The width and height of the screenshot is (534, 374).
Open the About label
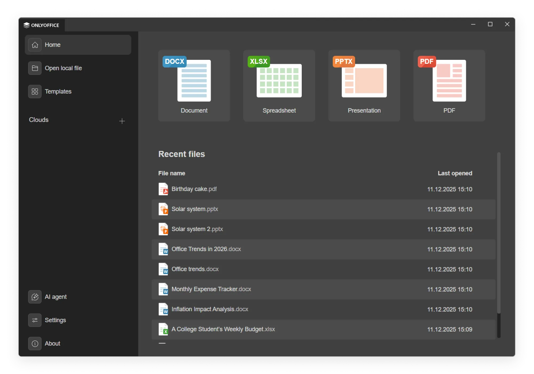(x=52, y=344)
